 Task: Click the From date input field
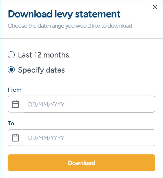[x=89, y=104]
